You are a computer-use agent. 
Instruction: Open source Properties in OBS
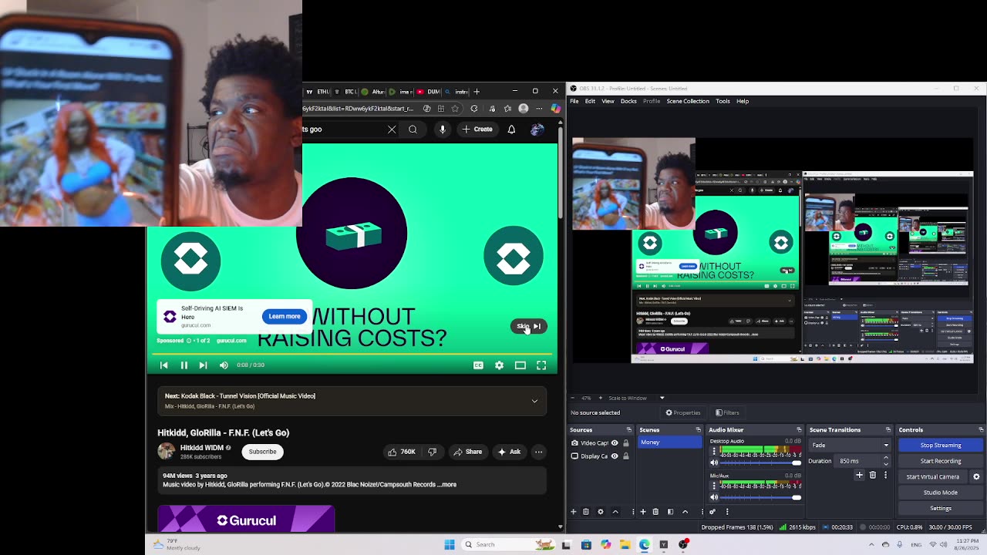(x=683, y=412)
